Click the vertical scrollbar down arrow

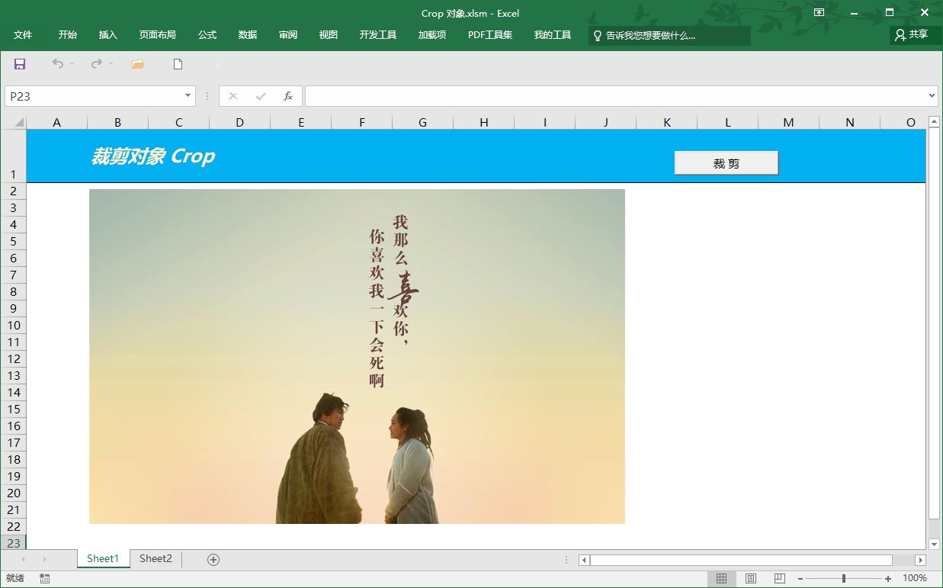[x=935, y=544]
